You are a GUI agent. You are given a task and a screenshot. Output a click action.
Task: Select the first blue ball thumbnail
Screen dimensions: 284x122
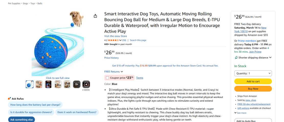[x=30, y=84]
